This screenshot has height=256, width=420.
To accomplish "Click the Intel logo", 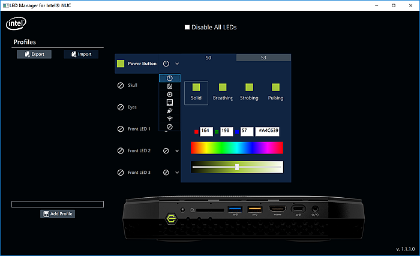I will 16,23.
